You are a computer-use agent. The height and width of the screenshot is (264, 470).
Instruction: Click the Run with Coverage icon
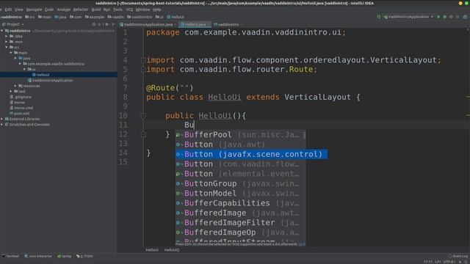point(451,17)
